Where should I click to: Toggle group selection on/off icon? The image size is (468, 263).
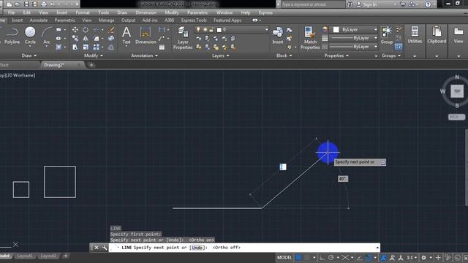[x=399, y=47]
